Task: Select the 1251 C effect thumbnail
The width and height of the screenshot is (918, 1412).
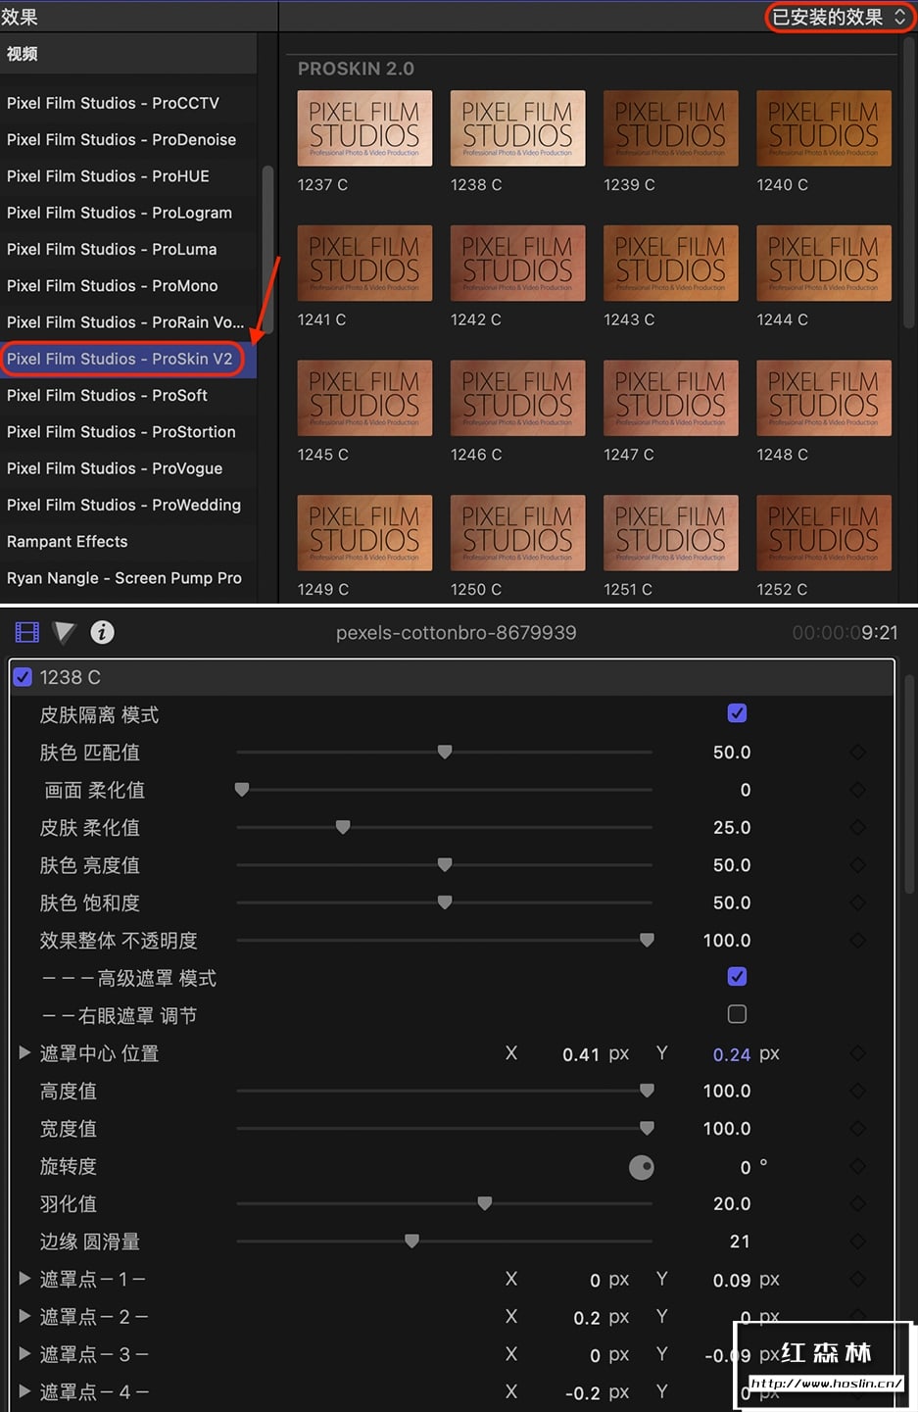Action: click(x=671, y=533)
